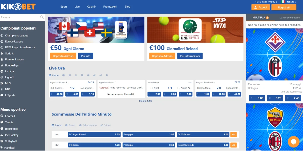Select Calcio tab in Live Ora

pos(54,75)
